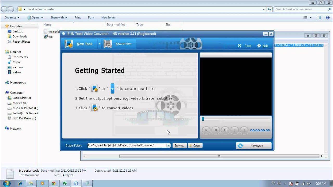Select Network in navigation pane
333x187 pixels.
coord(16,128)
